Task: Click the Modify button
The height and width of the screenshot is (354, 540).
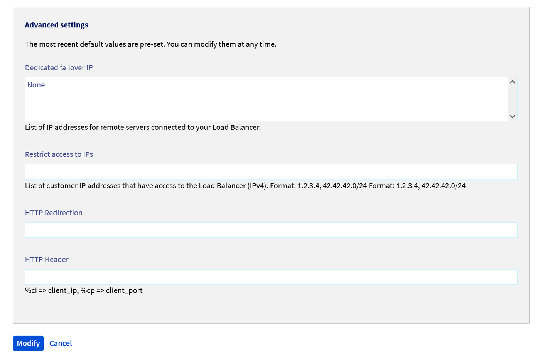Action: pos(28,343)
